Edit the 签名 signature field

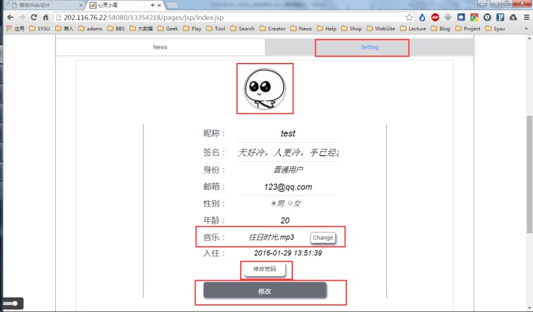288,153
